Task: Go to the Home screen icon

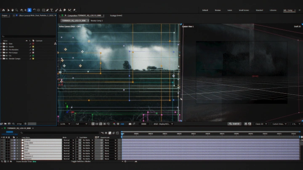Action: (x=3, y=10)
